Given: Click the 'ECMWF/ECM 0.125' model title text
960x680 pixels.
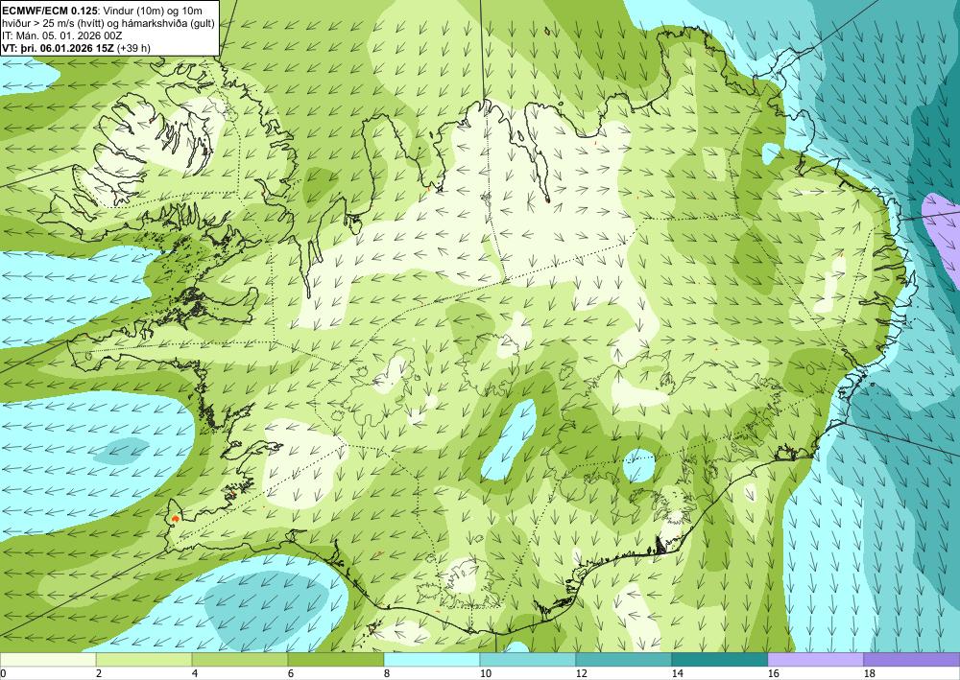Looking at the screenshot, I should point(50,11).
